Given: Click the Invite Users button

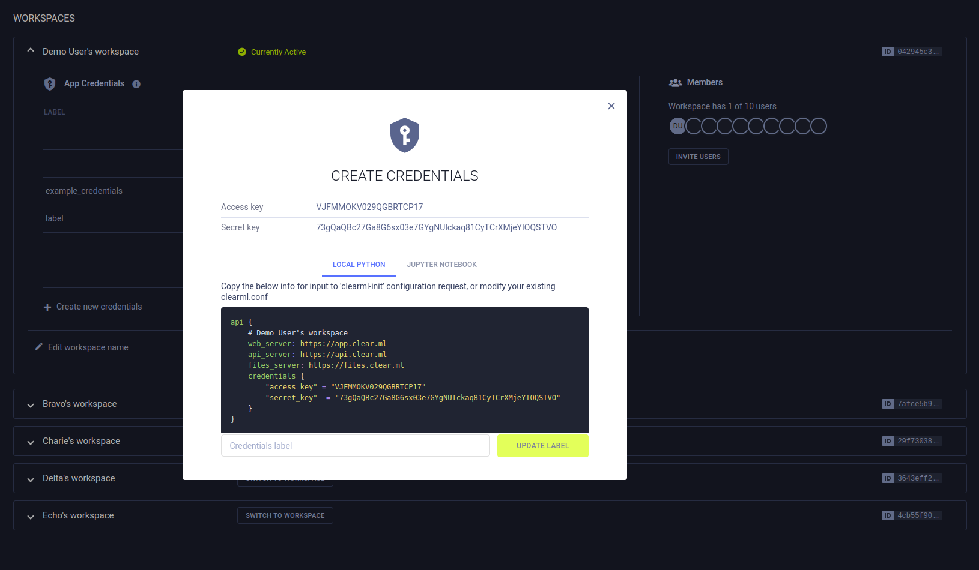Looking at the screenshot, I should point(698,157).
